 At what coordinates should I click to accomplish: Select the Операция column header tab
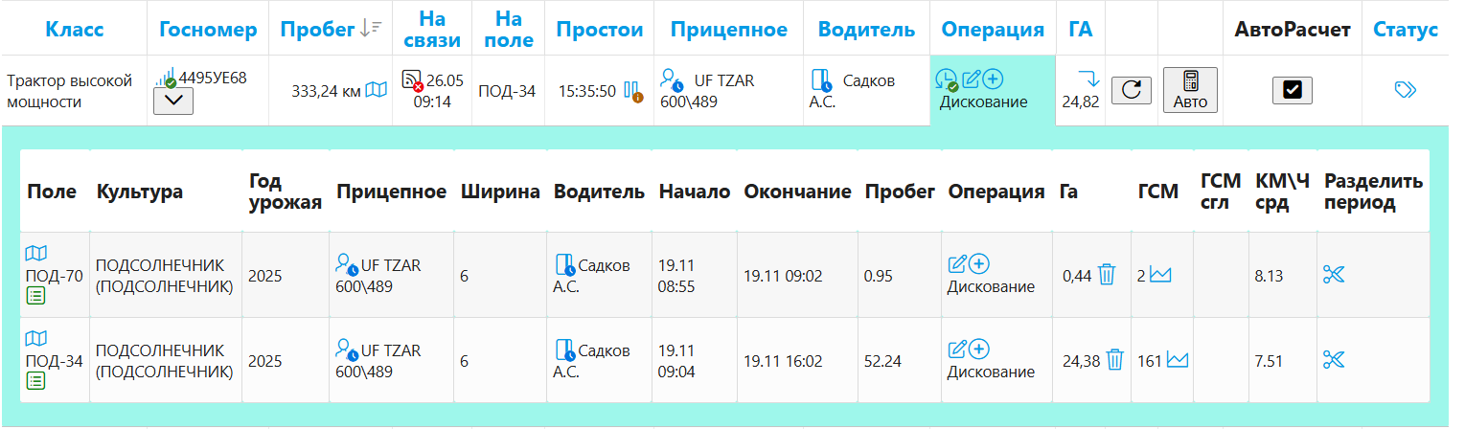click(x=993, y=30)
